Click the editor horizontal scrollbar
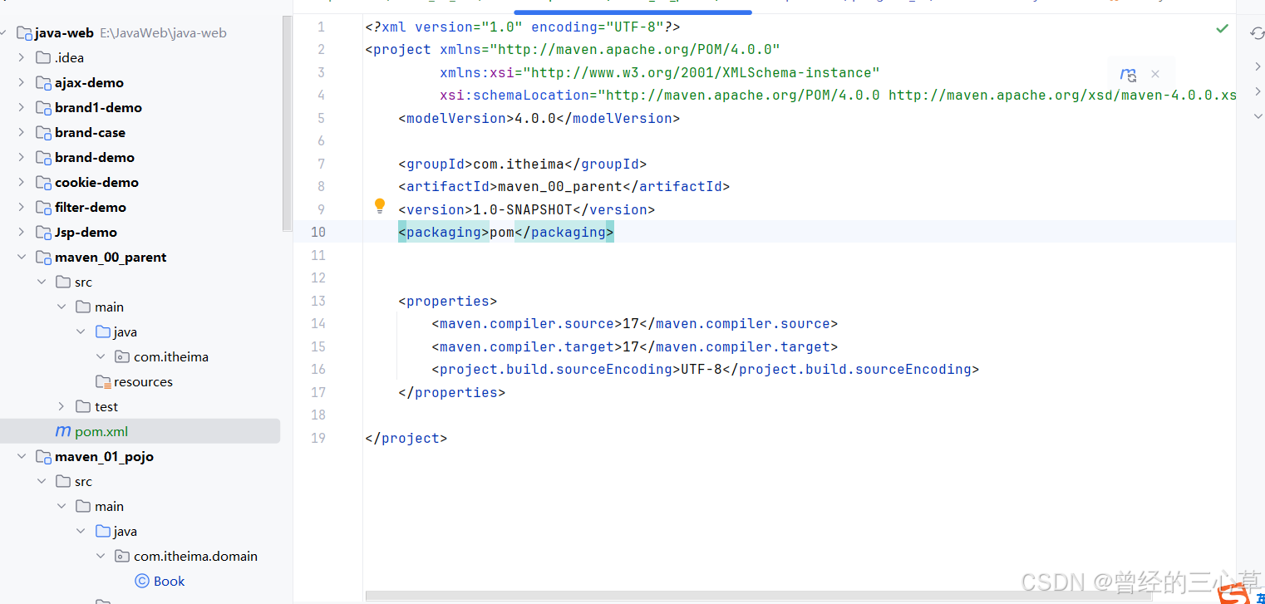The height and width of the screenshot is (604, 1265). click(758, 595)
